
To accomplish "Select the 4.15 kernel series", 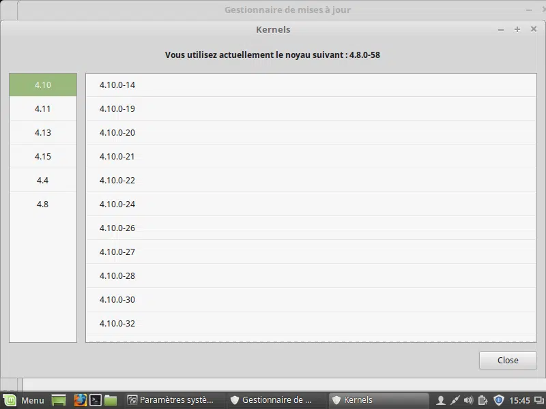I will tap(43, 157).
